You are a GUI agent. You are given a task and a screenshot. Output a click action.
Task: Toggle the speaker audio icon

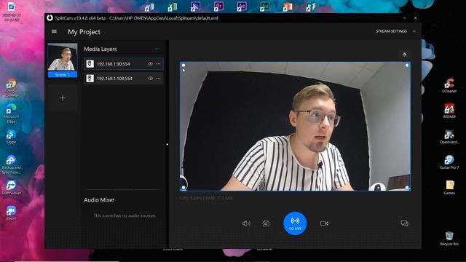[246, 223]
